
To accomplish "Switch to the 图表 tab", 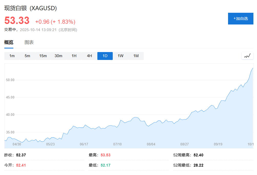I will [29, 42].
